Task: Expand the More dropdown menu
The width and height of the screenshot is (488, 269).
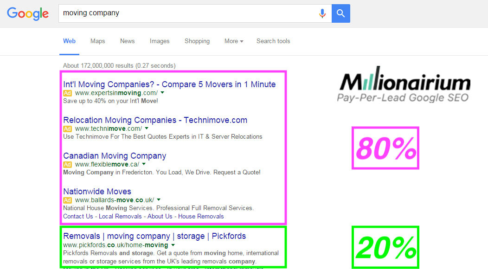Action: tap(234, 41)
